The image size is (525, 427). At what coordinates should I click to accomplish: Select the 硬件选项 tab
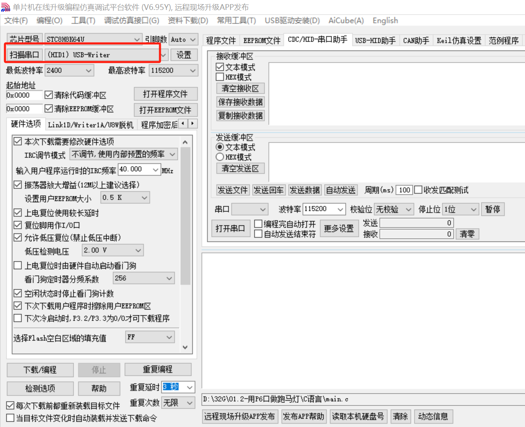click(x=26, y=124)
